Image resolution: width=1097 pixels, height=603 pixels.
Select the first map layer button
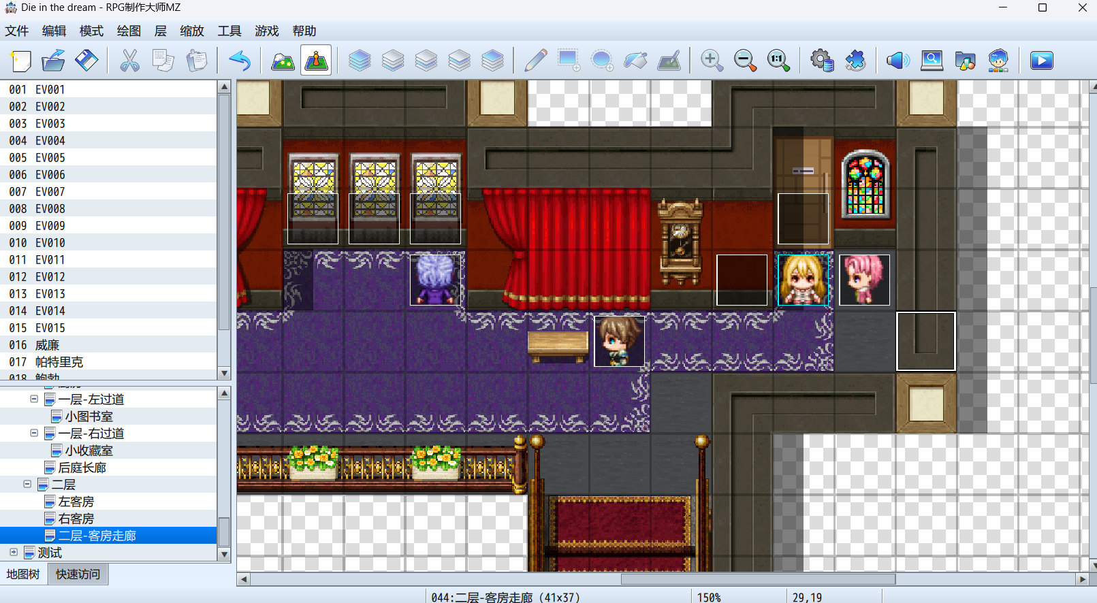click(360, 61)
